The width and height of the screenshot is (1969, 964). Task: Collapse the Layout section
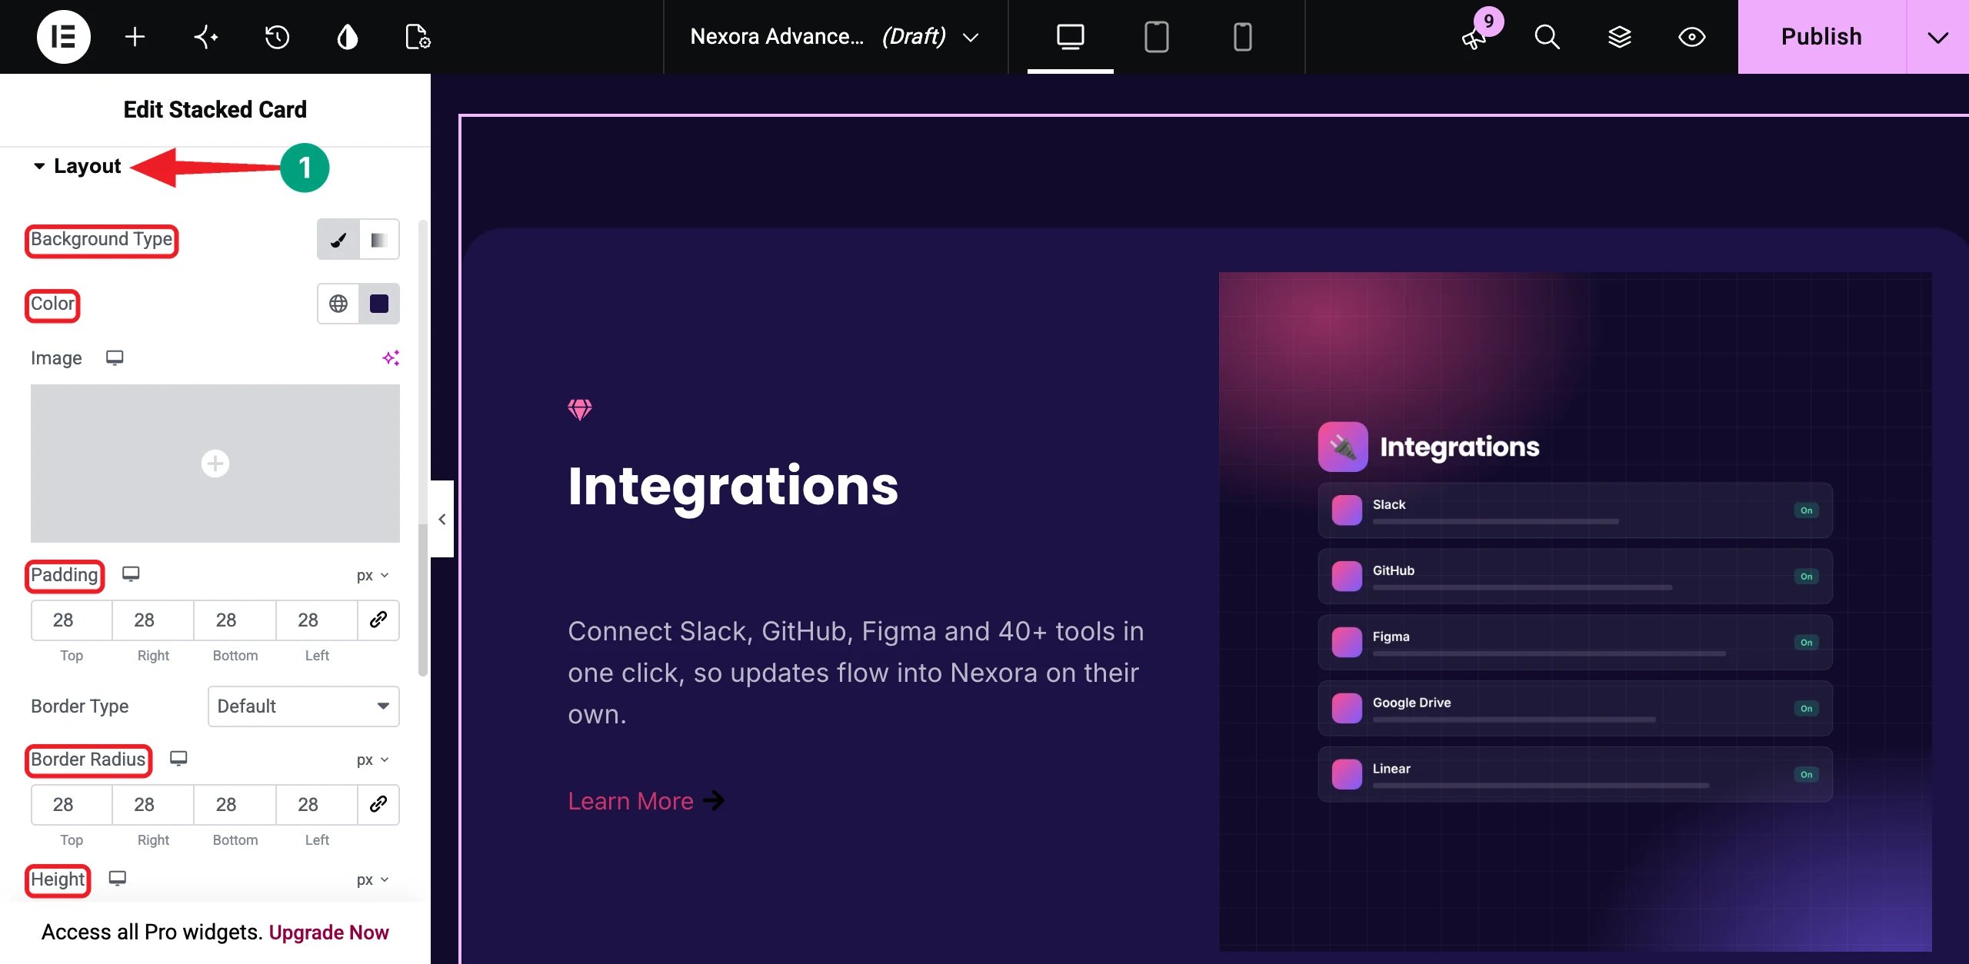(77, 166)
